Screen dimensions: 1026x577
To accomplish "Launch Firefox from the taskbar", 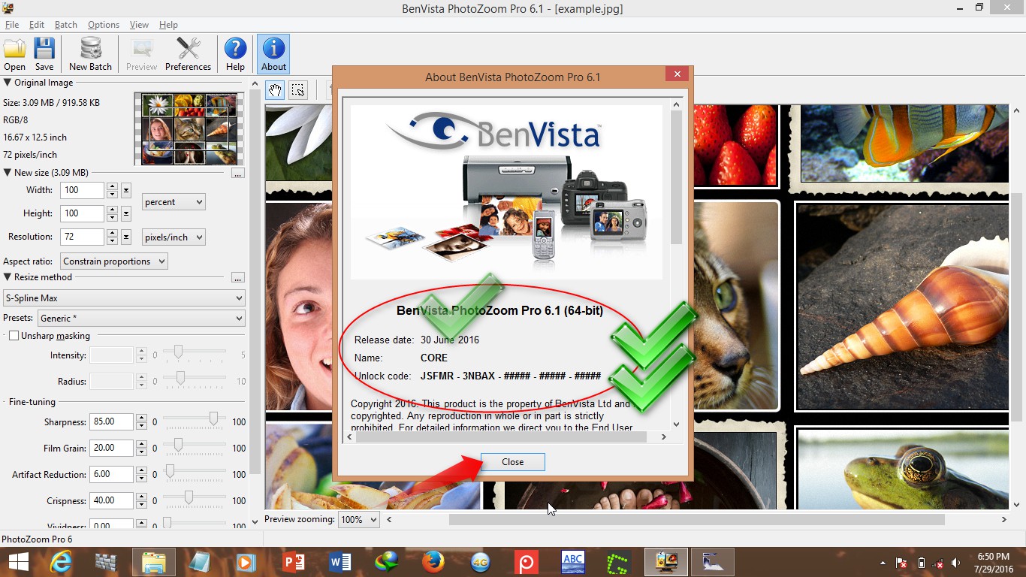I will [x=433, y=561].
